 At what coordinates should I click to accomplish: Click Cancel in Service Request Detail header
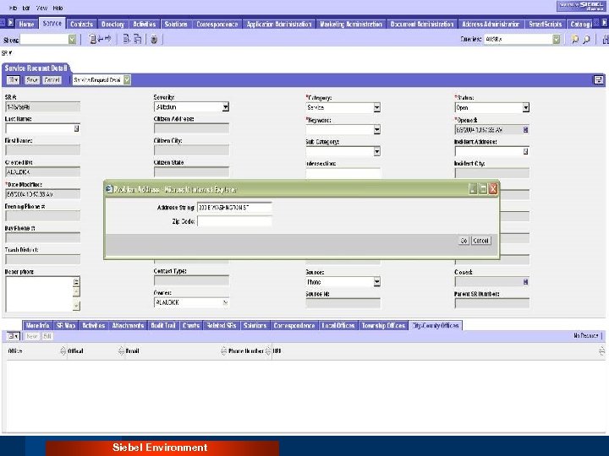[52, 80]
